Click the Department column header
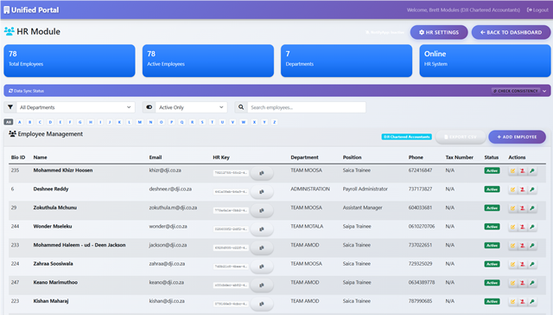553x315 pixels. [304, 157]
